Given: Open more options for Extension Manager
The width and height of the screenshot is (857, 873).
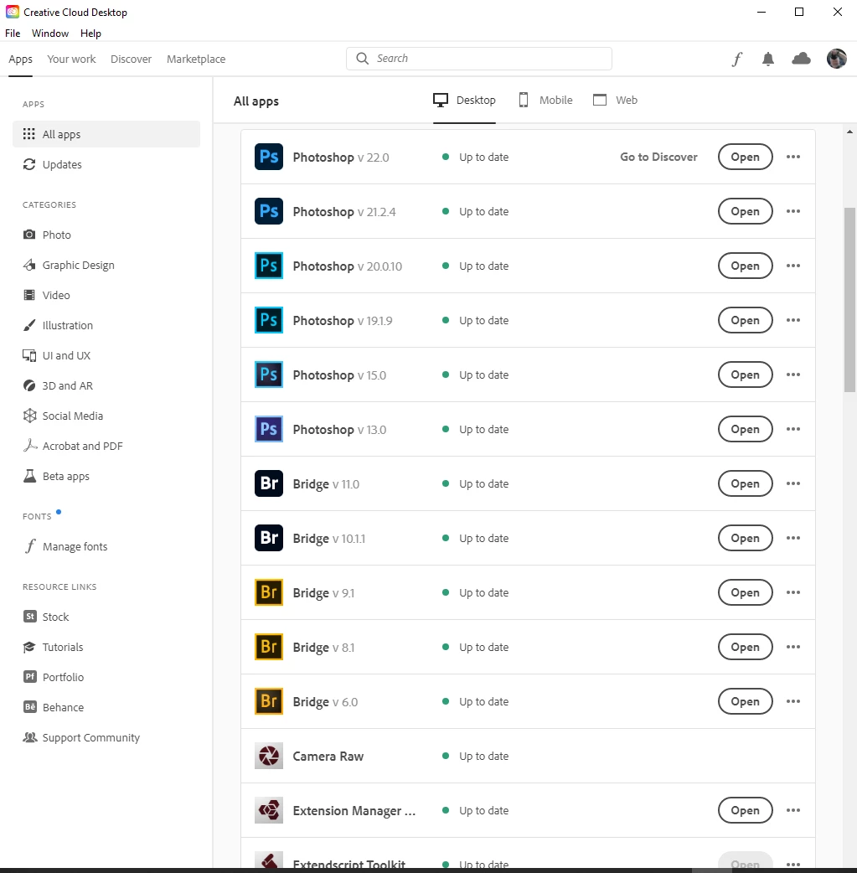Looking at the screenshot, I should tap(793, 810).
